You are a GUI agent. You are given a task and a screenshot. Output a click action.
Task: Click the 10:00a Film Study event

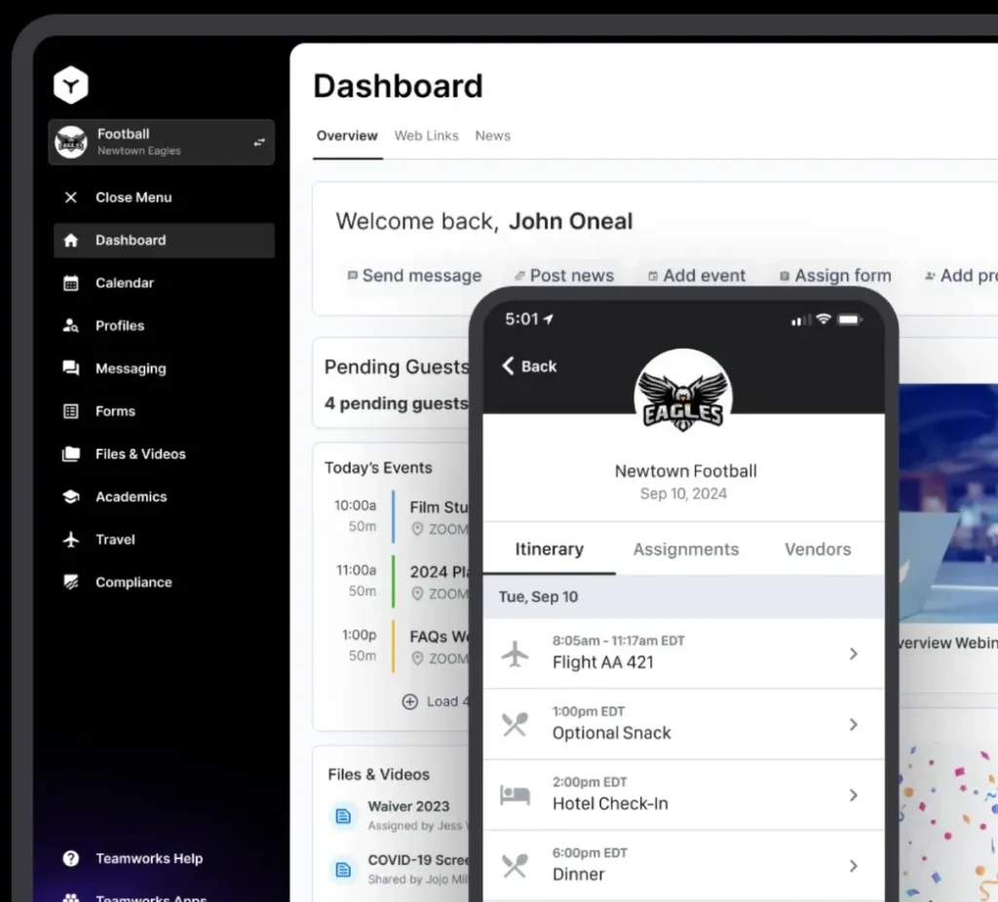coord(401,516)
